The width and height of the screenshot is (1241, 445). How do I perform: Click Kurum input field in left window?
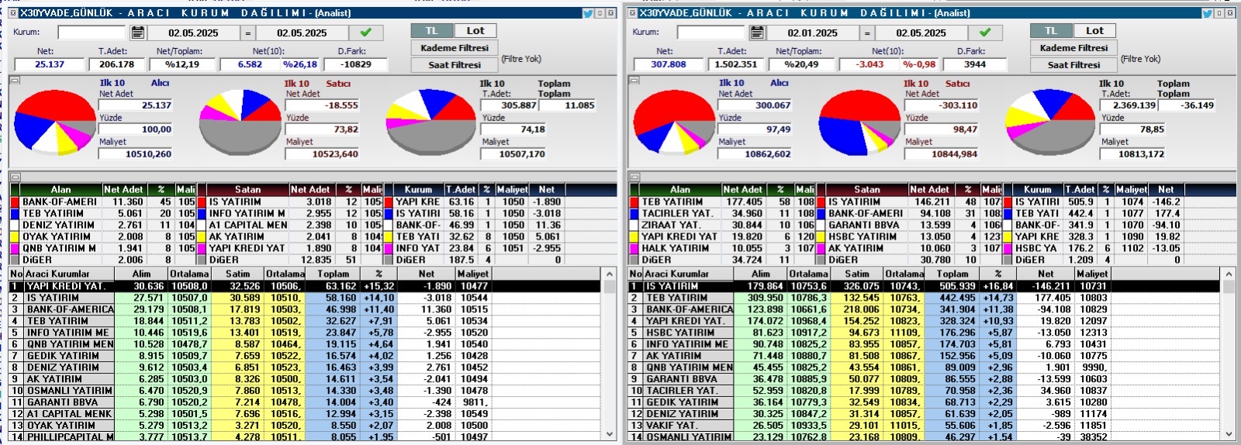click(92, 33)
